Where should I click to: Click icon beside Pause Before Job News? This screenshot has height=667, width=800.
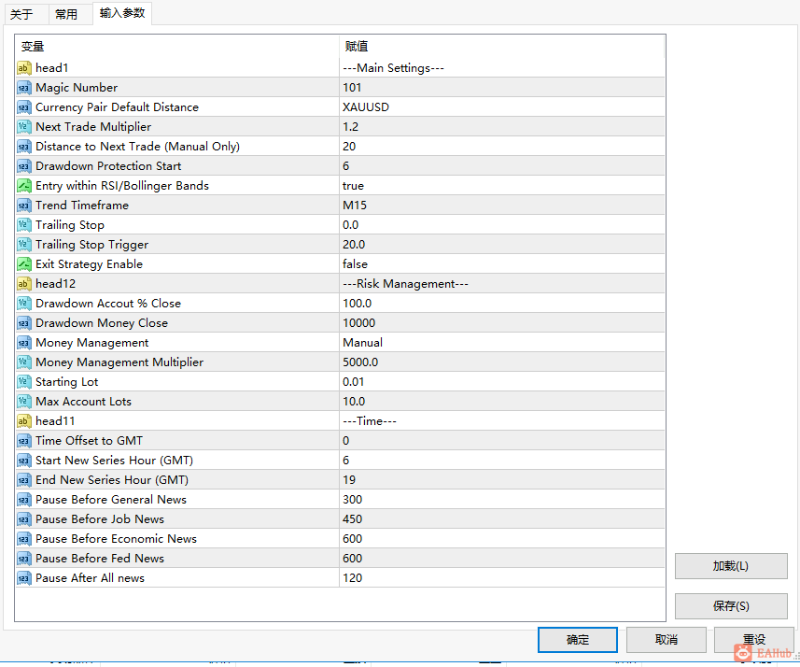[24, 519]
